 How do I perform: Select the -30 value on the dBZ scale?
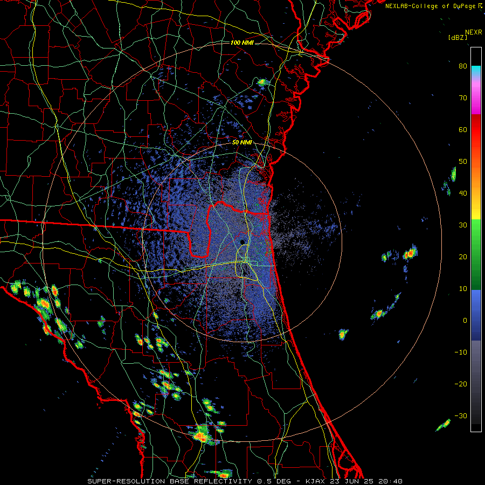[x=461, y=415]
